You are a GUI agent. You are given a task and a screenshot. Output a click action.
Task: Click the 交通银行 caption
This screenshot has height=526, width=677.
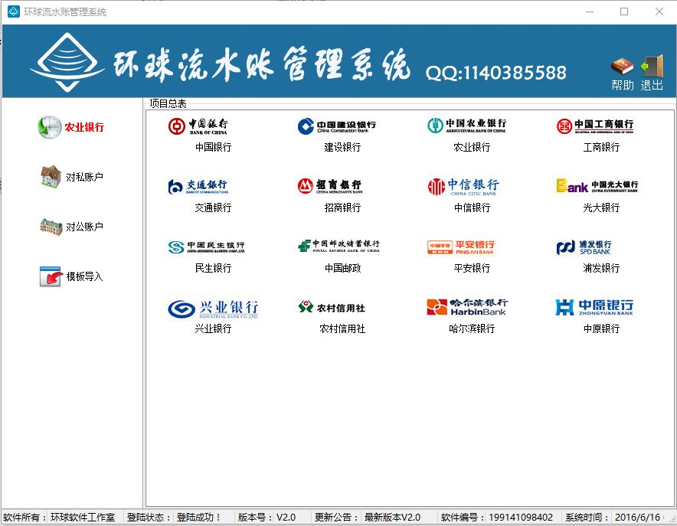coord(214,207)
